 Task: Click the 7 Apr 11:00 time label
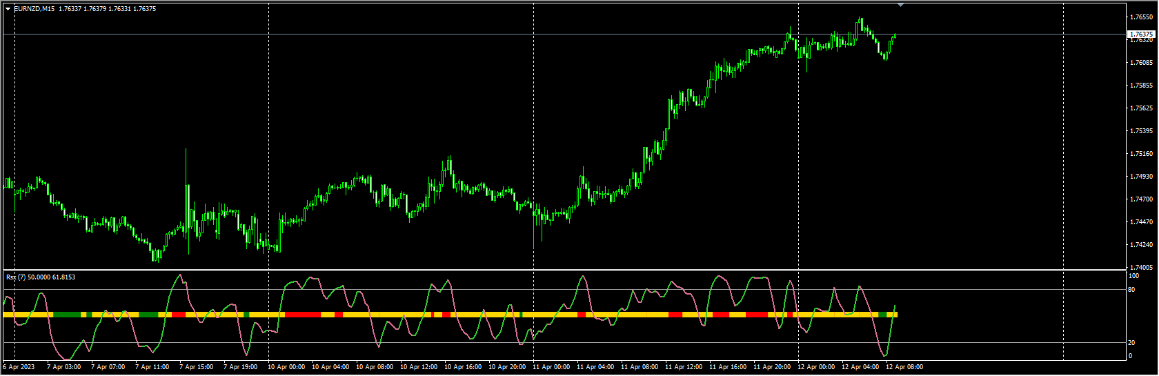[152, 367]
